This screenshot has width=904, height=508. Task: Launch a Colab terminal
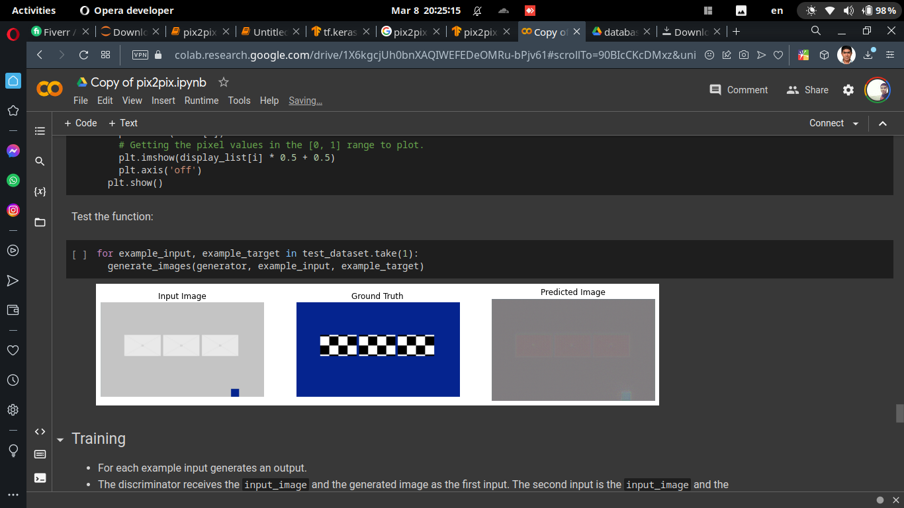40,478
